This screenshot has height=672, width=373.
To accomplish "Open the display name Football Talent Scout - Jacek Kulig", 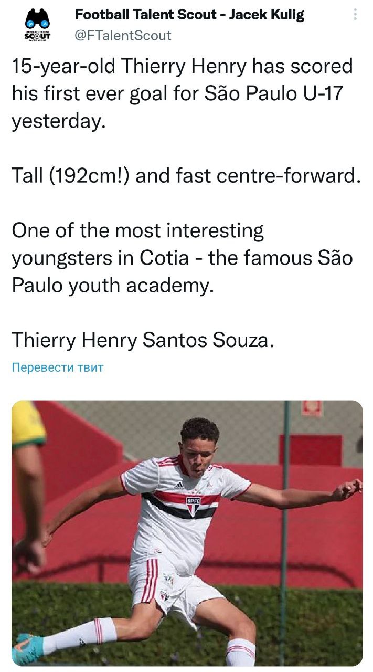I will [x=189, y=15].
